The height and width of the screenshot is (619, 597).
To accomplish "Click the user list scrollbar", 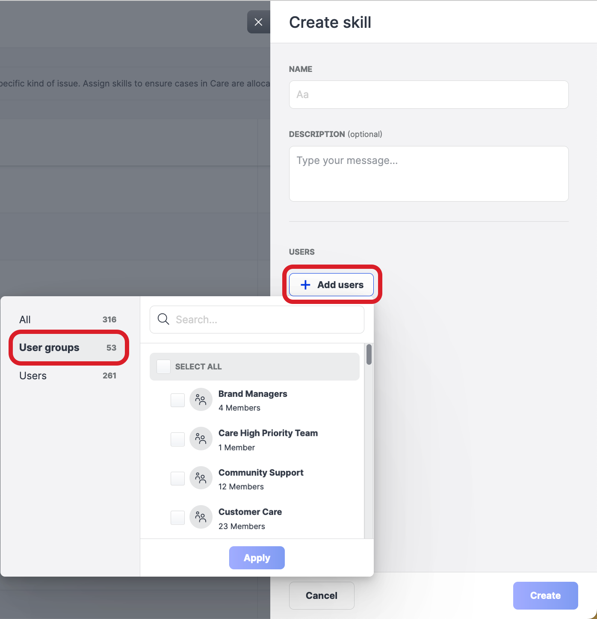I will click(x=369, y=355).
